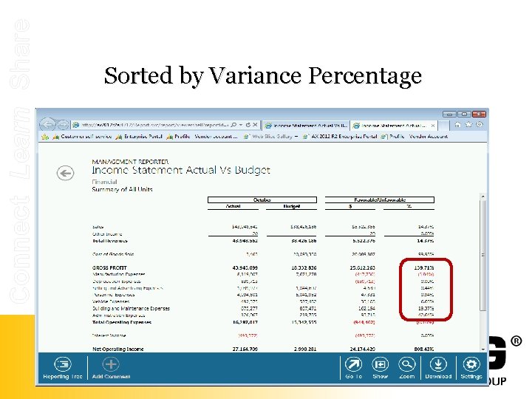Switch to first Income Statement tab
This screenshot has width=532, height=399.
point(306,126)
